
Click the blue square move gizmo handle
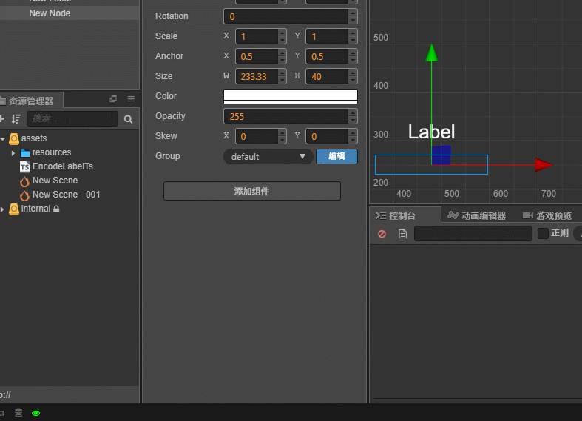(441, 155)
